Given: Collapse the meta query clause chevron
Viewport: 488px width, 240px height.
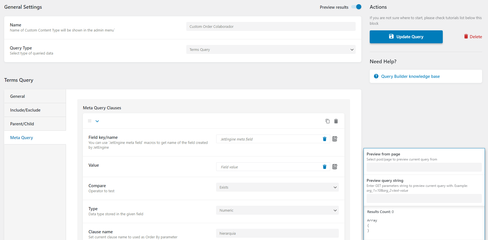Looking at the screenshot, I should [97, 121].
